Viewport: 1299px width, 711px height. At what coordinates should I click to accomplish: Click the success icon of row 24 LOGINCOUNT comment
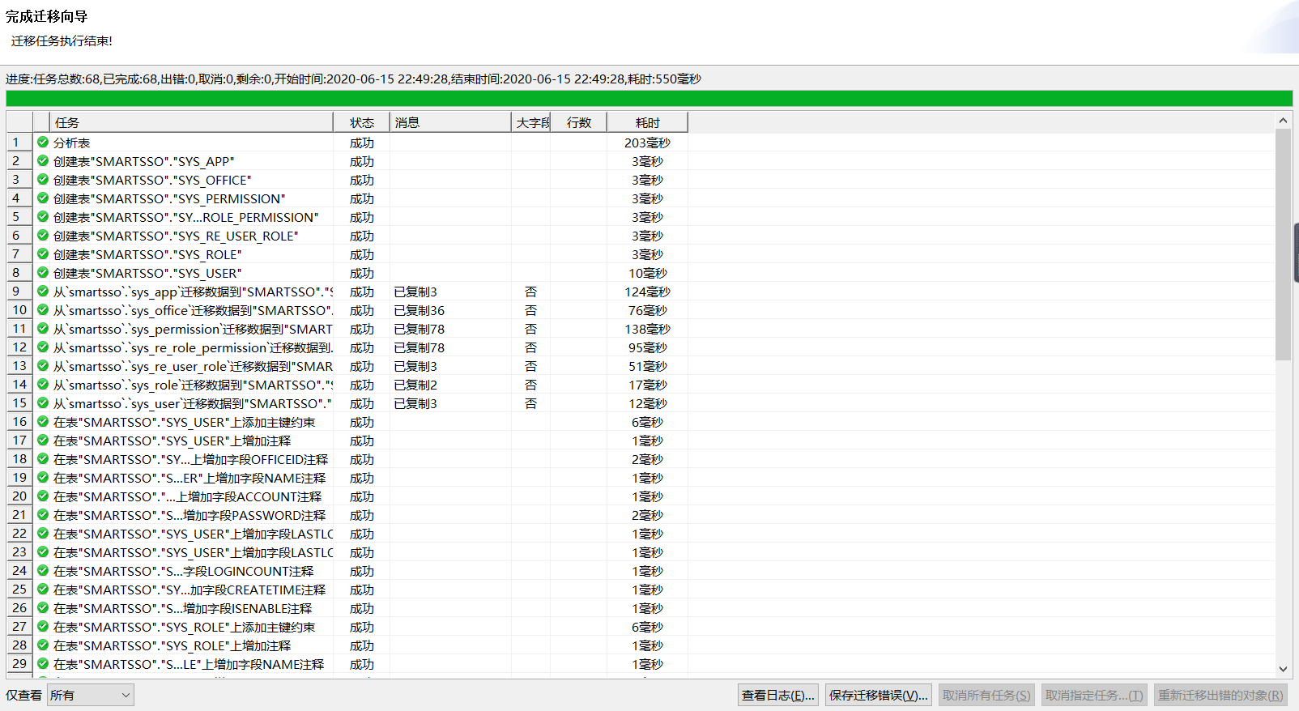click(x=43, y=571)
